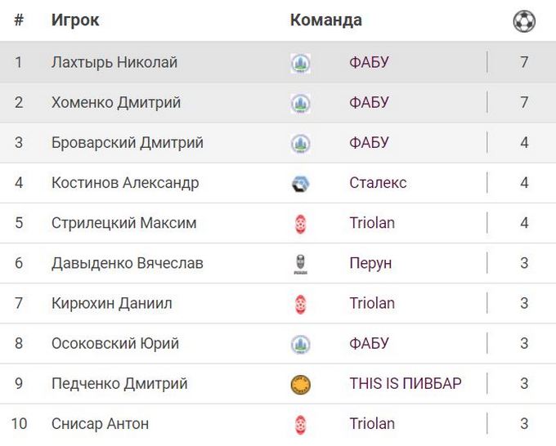
Task: Open the THIS IS ПИВБАР team link
Action: point(406,384)
